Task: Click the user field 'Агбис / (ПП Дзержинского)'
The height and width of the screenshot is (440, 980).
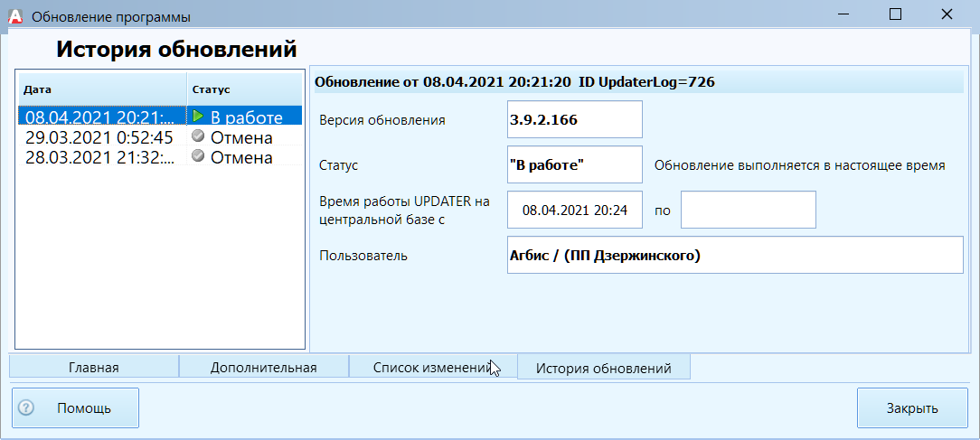Action: click(x=735, y=255)
